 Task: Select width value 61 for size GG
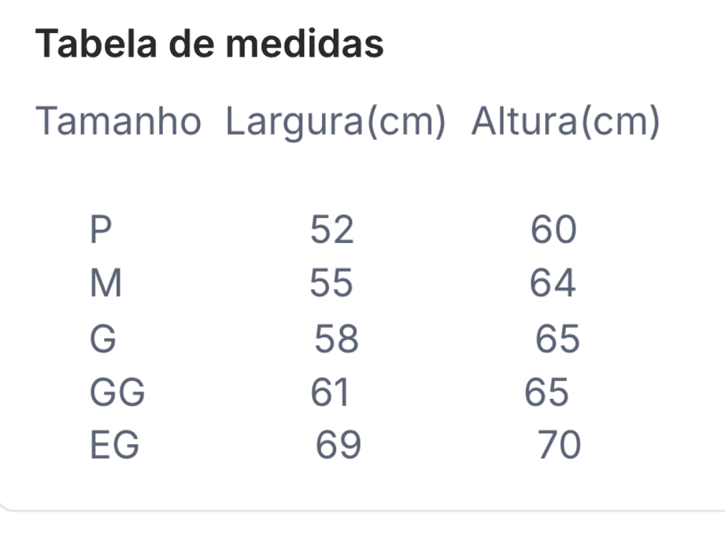pyautogui.click(x=329, y=392)
